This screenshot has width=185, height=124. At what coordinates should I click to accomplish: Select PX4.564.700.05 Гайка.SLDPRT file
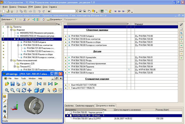point(87,119)
